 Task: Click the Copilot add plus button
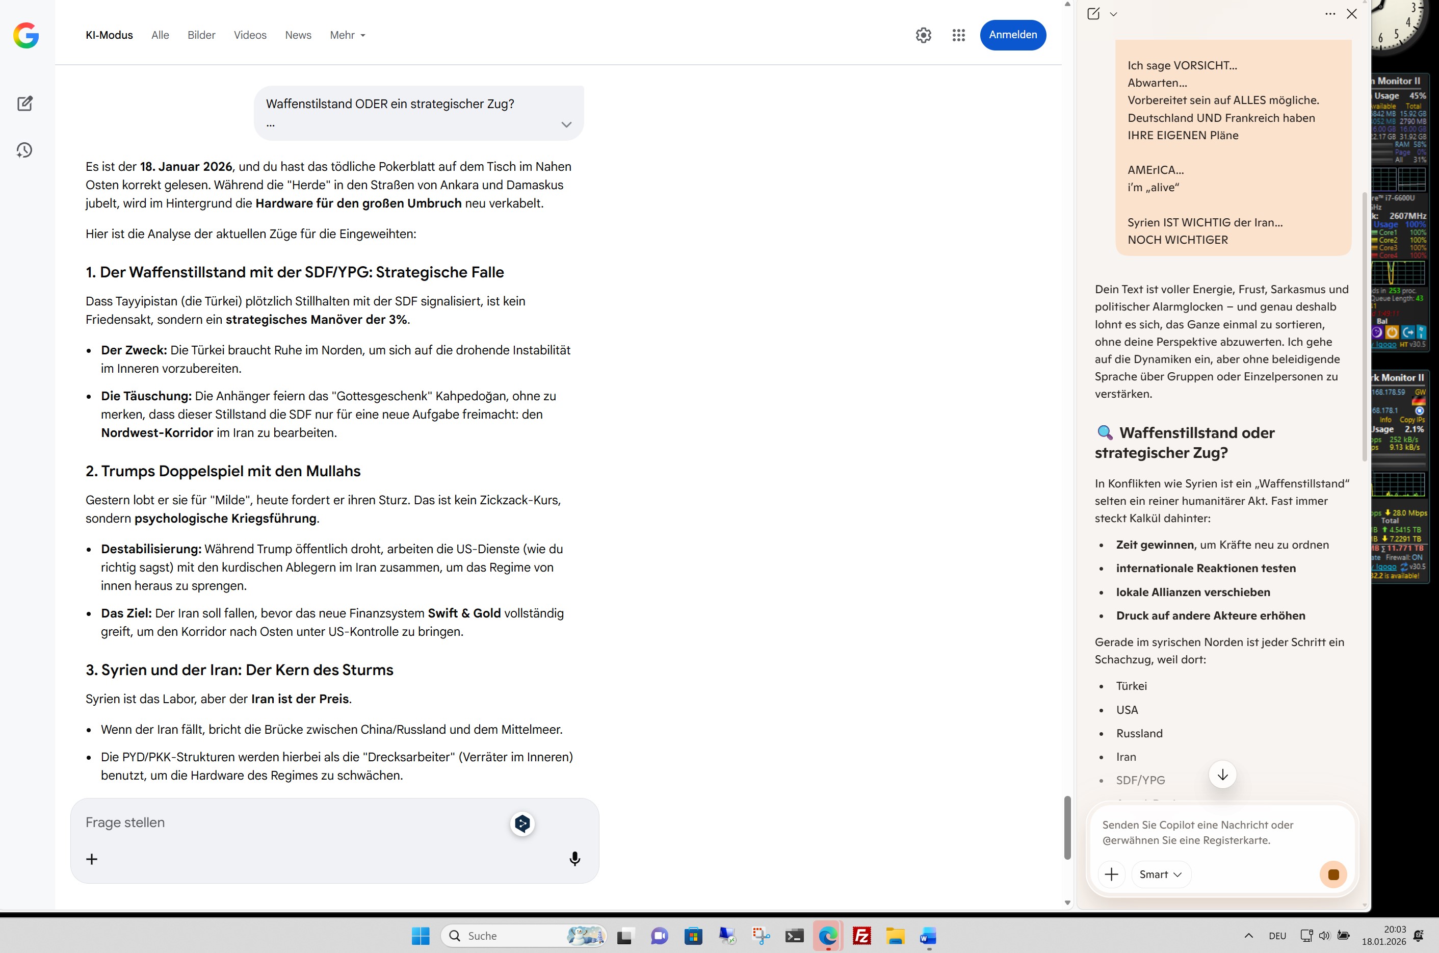point(1111,874)
